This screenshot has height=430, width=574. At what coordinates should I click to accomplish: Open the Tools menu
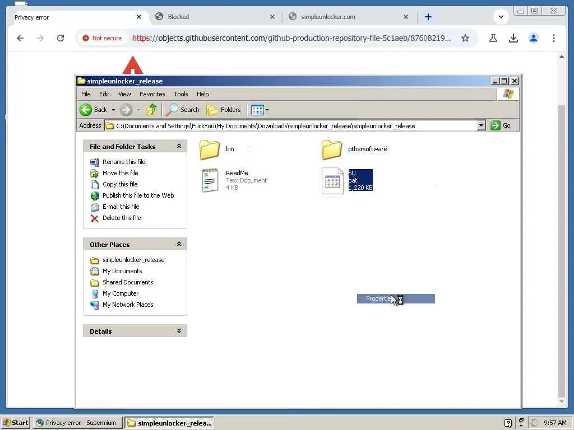[181, 94]
